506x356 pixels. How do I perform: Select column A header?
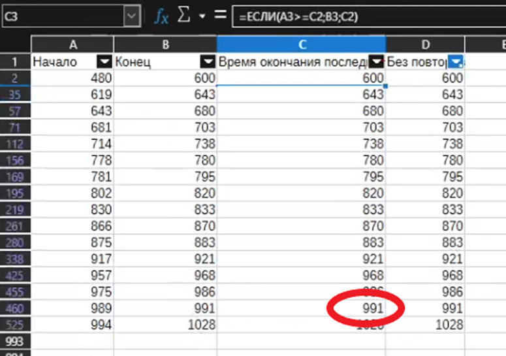pyautogui.click(x=72, y=44)
